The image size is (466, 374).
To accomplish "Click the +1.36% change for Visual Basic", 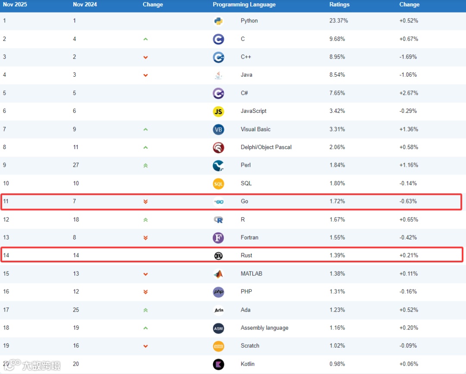I will point(409,129).
